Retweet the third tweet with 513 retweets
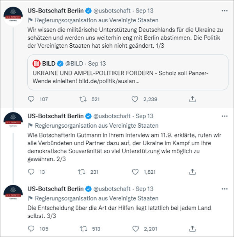This screenshot has width=234, height=237. (x=83, y=228)
